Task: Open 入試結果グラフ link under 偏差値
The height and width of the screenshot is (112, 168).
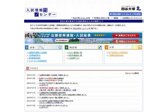Action: [74, 58]
